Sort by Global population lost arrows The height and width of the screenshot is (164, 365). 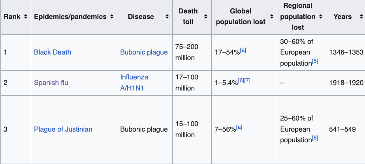[272, 17]
